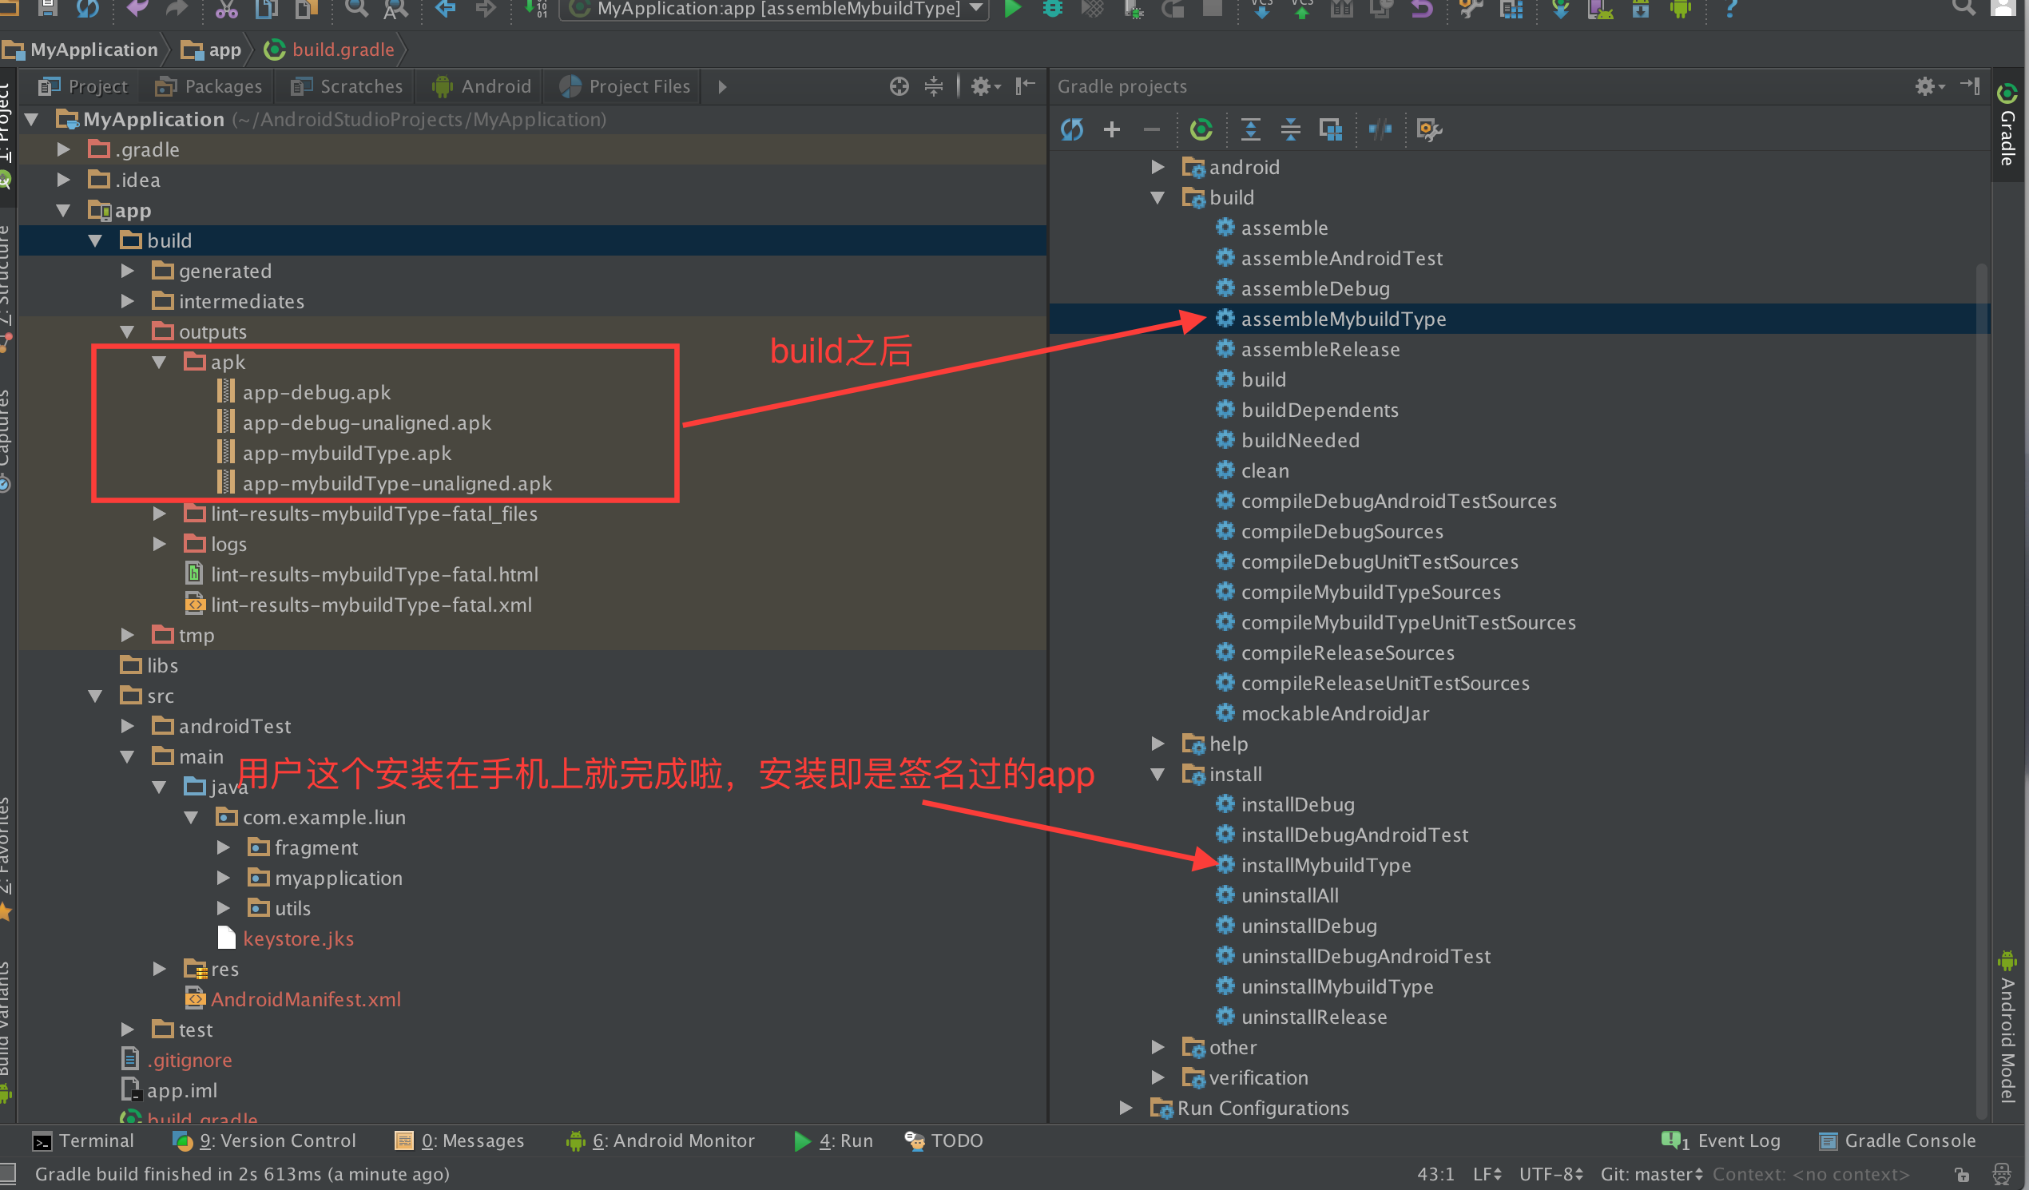Viewport: 2029px width, 1190px height.
Task: Switch to the Android view tab
Action: (x=482, y=86)
